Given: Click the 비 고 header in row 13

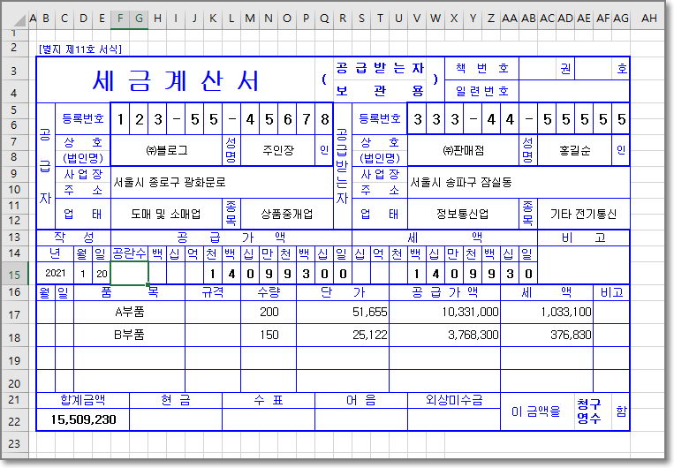Looking at the screenshot, I should point(584,238).
